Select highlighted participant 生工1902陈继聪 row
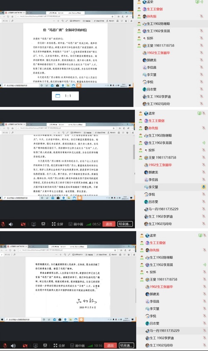Viewport: 208px width, 351px height. (171, 23)
